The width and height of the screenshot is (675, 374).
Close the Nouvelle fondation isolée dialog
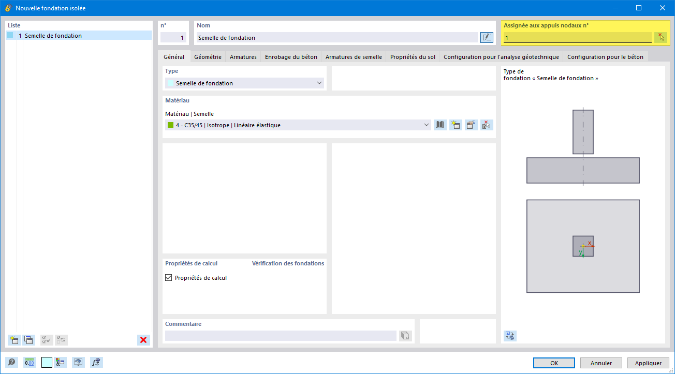pos(663,8)
